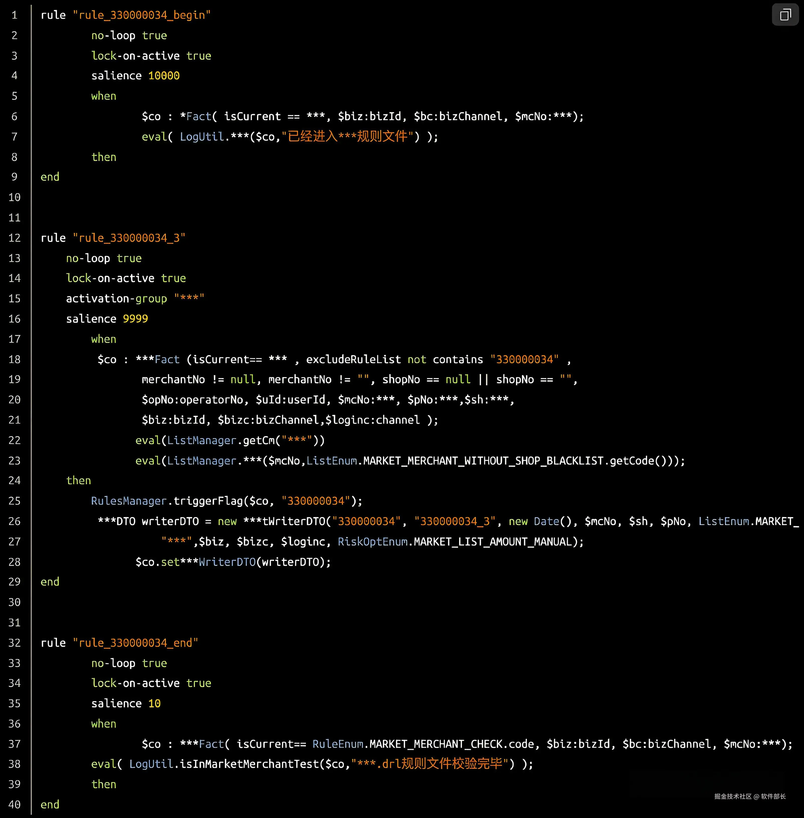Click line number 32 in gutter
The height and width of the screenshot is (818, 804).
pyautogui.click(x=14, y=643)
